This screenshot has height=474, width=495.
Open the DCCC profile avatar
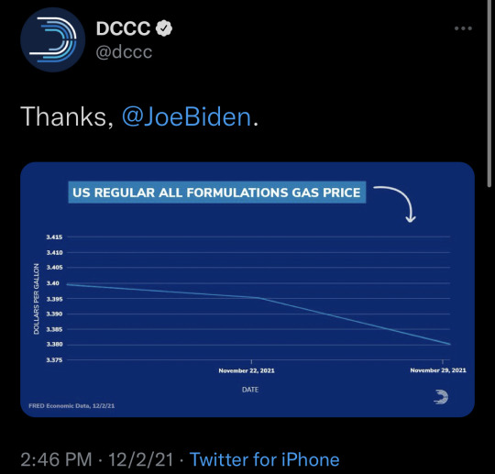53,39
